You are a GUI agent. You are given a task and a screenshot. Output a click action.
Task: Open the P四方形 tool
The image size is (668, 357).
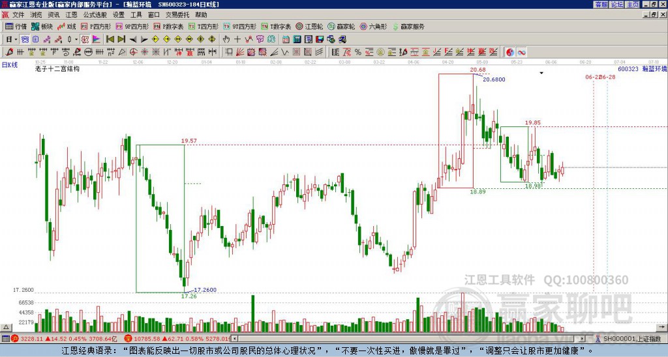96,26
